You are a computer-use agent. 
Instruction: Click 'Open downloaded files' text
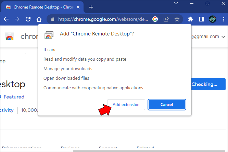coord(66,78)
